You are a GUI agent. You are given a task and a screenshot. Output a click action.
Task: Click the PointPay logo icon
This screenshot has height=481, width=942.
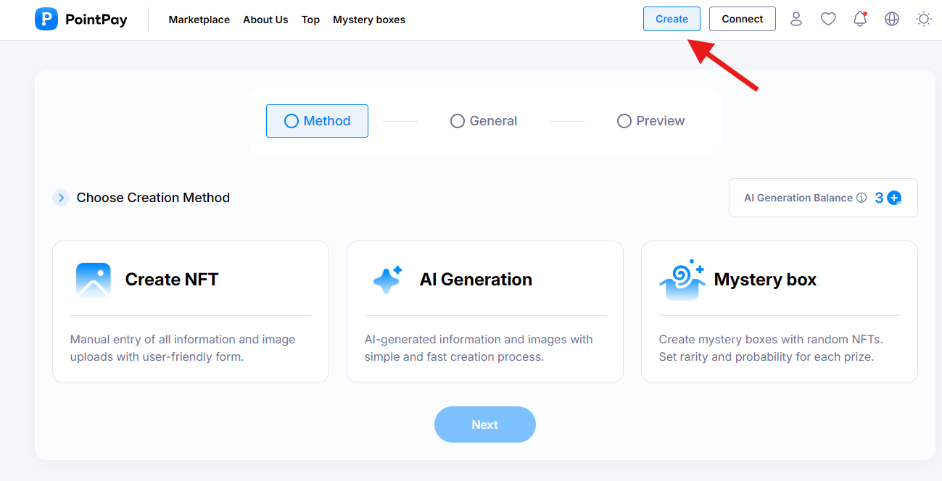pos(46,20)
